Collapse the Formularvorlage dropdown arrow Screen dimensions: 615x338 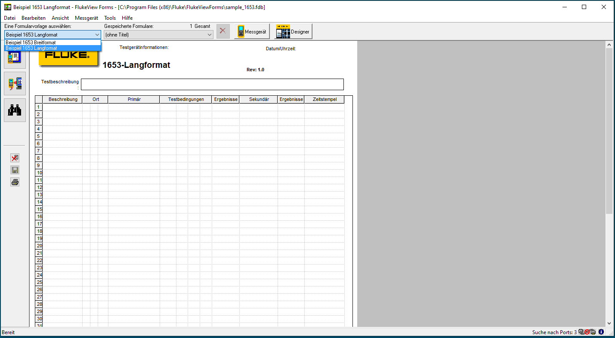97,35
